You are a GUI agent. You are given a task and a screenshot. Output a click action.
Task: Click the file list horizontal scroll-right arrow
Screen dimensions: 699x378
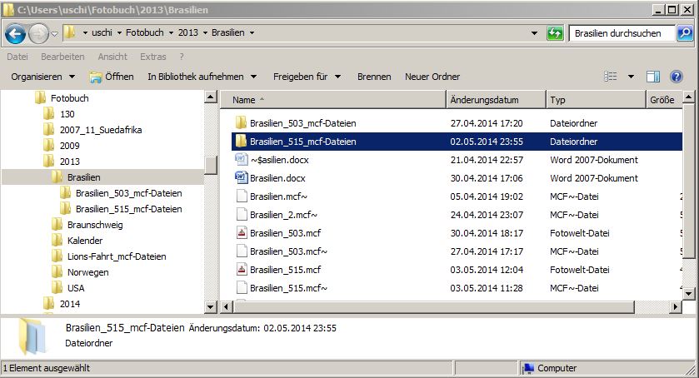click(676, 306)
